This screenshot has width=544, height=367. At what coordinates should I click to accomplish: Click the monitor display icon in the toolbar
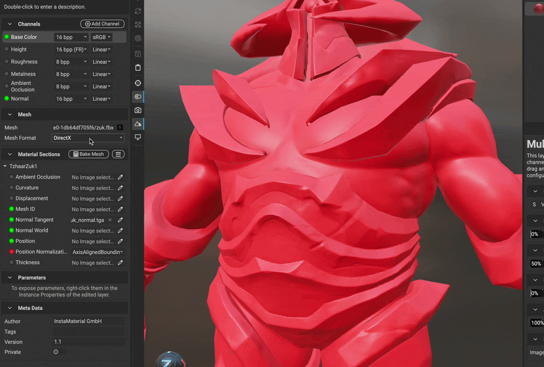coord(138,137)
